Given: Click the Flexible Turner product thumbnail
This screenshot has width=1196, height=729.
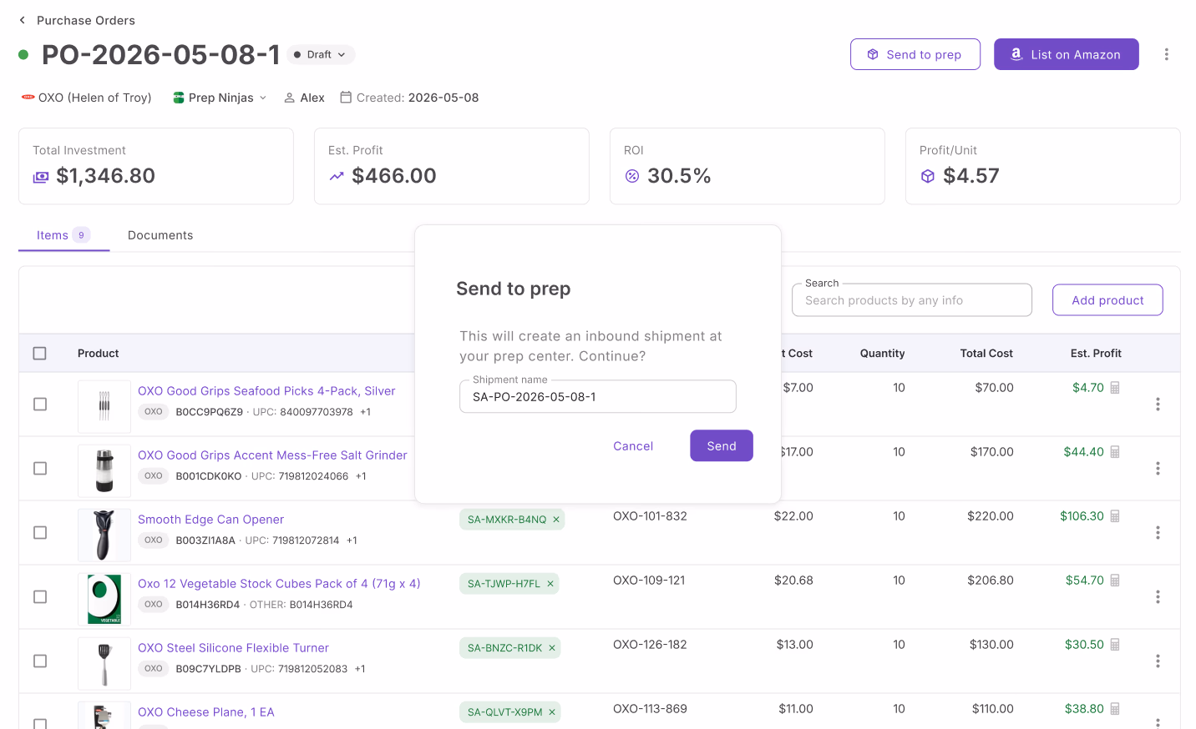Looking at the screenshot, I should coord(104,663).
